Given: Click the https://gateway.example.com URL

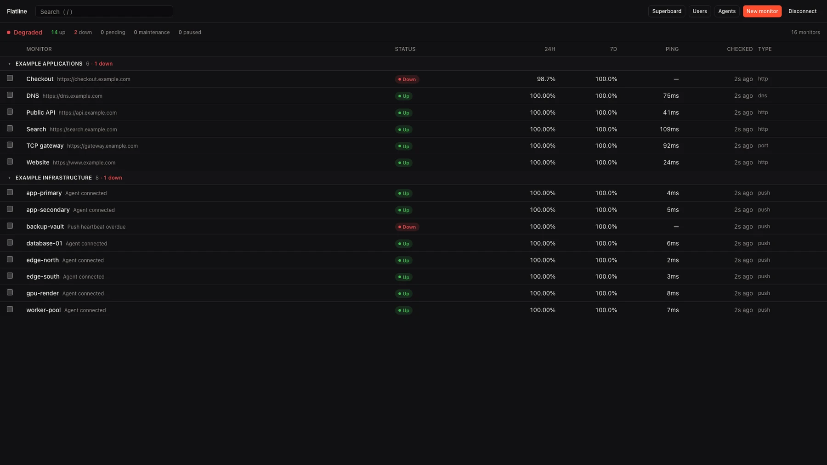Looking at the screenshot, I should pyautogui.click(x=102, y=146).
